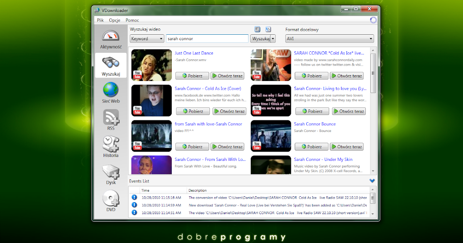Screen dimensions: 463x243
Task: Open Sarah Connor - Cold As Ice (Cover) link
Action: (x=208, y=89)
